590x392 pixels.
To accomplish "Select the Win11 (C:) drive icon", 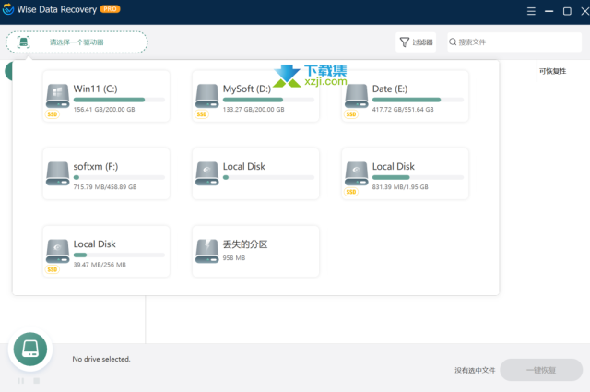I will tap(57, 96).
